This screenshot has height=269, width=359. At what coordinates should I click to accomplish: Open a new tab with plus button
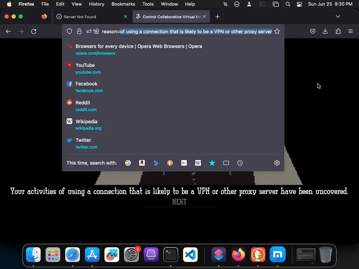click(x=217, y=17)
